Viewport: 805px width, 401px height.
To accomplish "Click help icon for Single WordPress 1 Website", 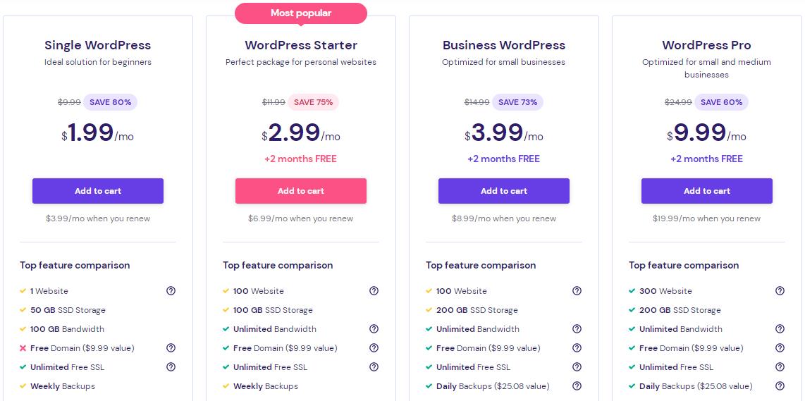I will [171, 291].
